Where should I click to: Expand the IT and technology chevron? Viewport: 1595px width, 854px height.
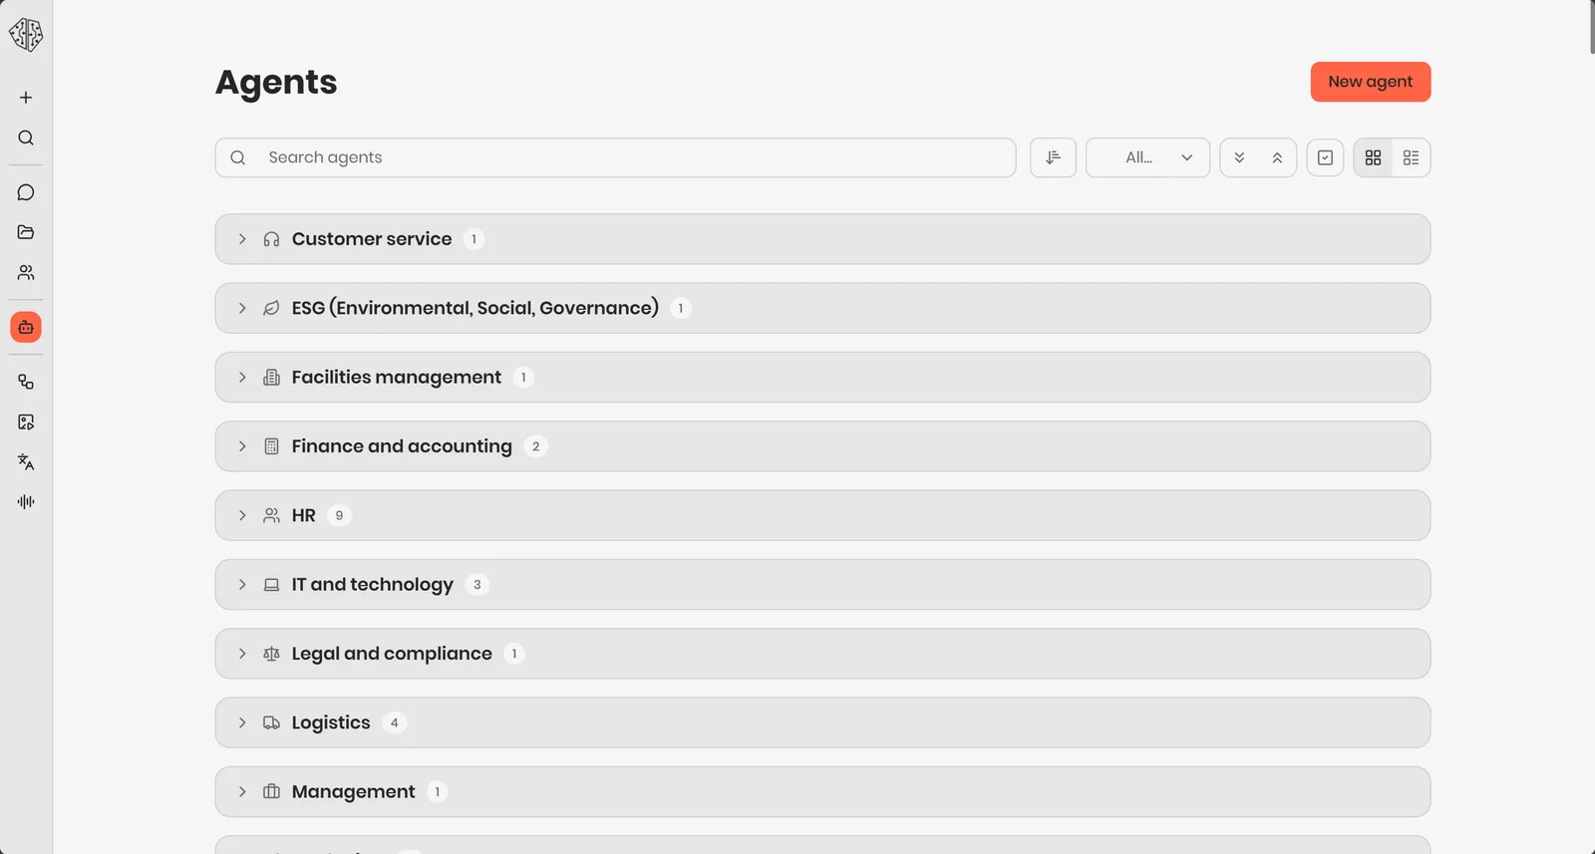[x=242, y=585]
